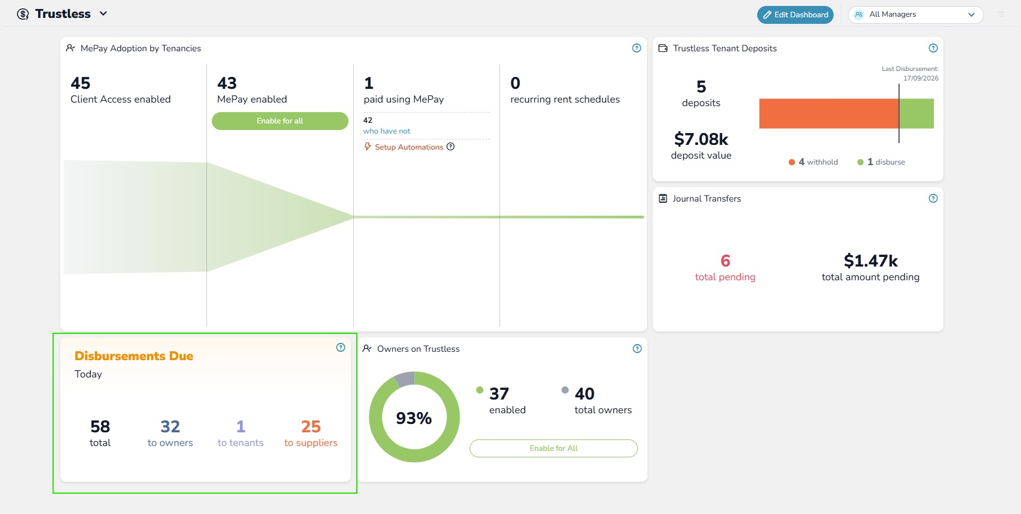The height and width of the screenshot is (514, 1021).
Task: Click the $1.47k total amount pending
Action: pos(871,268)
